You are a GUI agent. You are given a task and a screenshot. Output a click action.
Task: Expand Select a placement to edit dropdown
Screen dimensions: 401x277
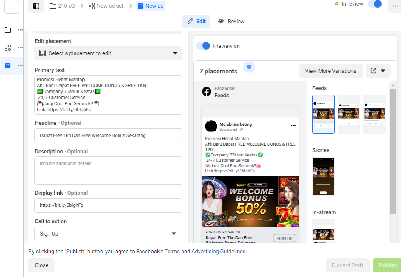tap(108, 53)
